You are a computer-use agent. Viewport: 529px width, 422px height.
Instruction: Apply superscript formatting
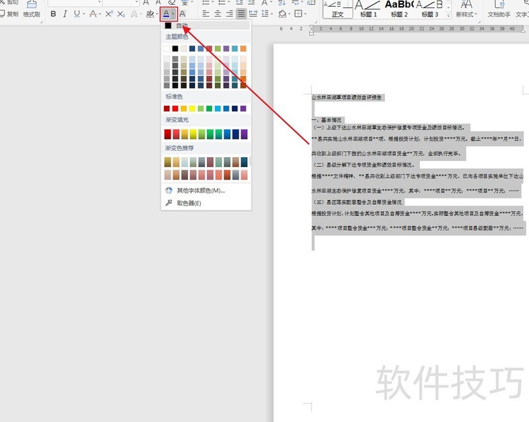(x=109, y=14)
